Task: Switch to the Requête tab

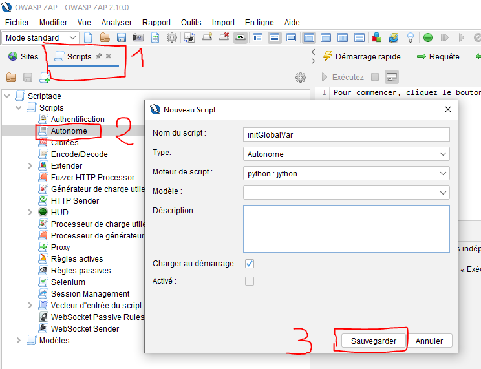Action: tap(438, 56)
